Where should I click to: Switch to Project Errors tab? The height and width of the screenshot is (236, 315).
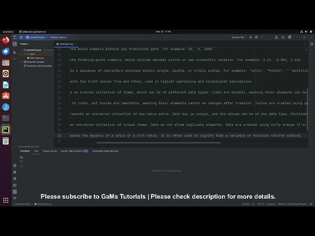click(x=50, y=151)
